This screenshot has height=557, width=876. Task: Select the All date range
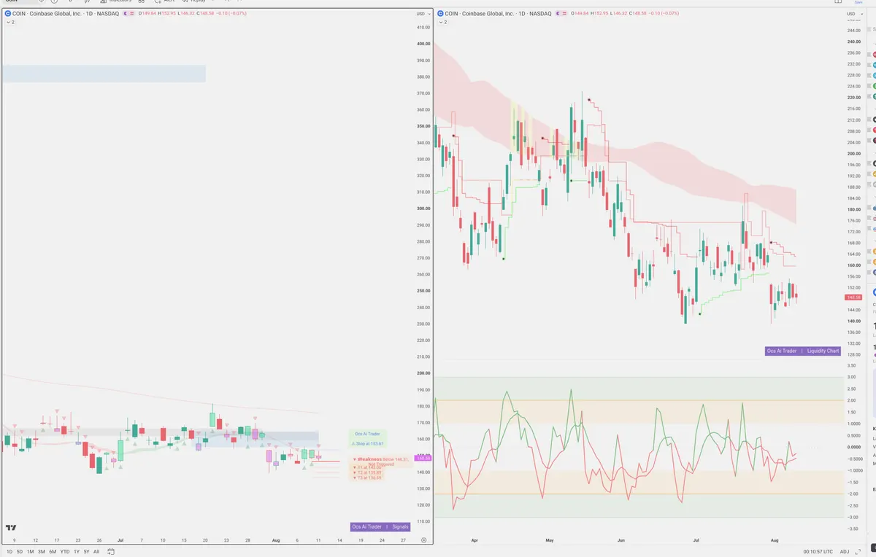pos(96,552)
